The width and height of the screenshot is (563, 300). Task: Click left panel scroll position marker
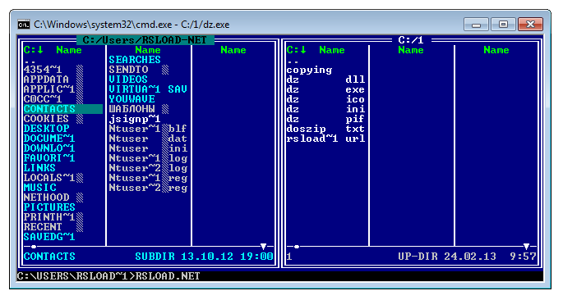tap(34, 246)
